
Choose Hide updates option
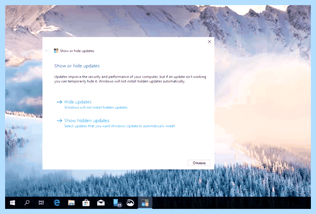pyautogui.click(x=78, y=102)
